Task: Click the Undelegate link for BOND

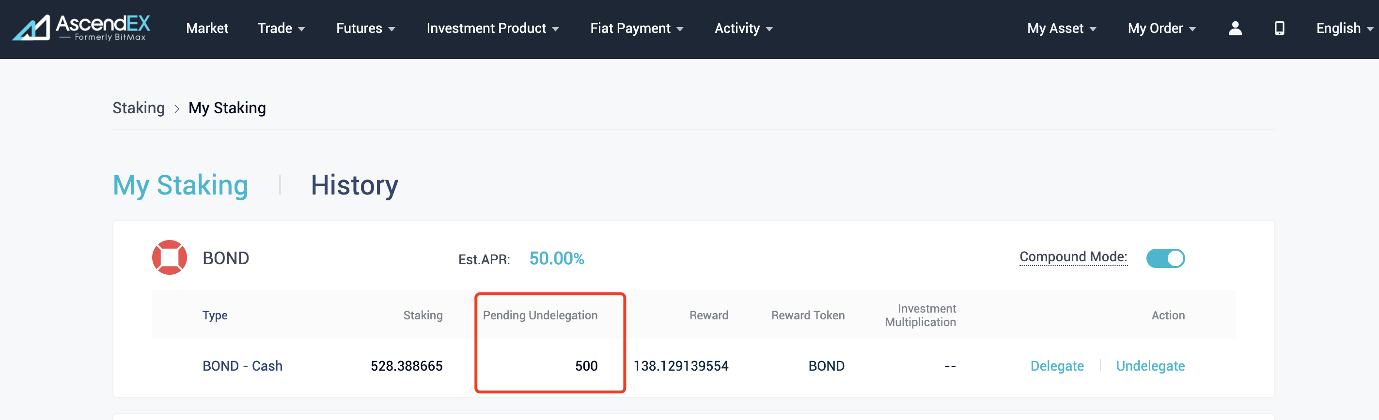Action: 1149,366
